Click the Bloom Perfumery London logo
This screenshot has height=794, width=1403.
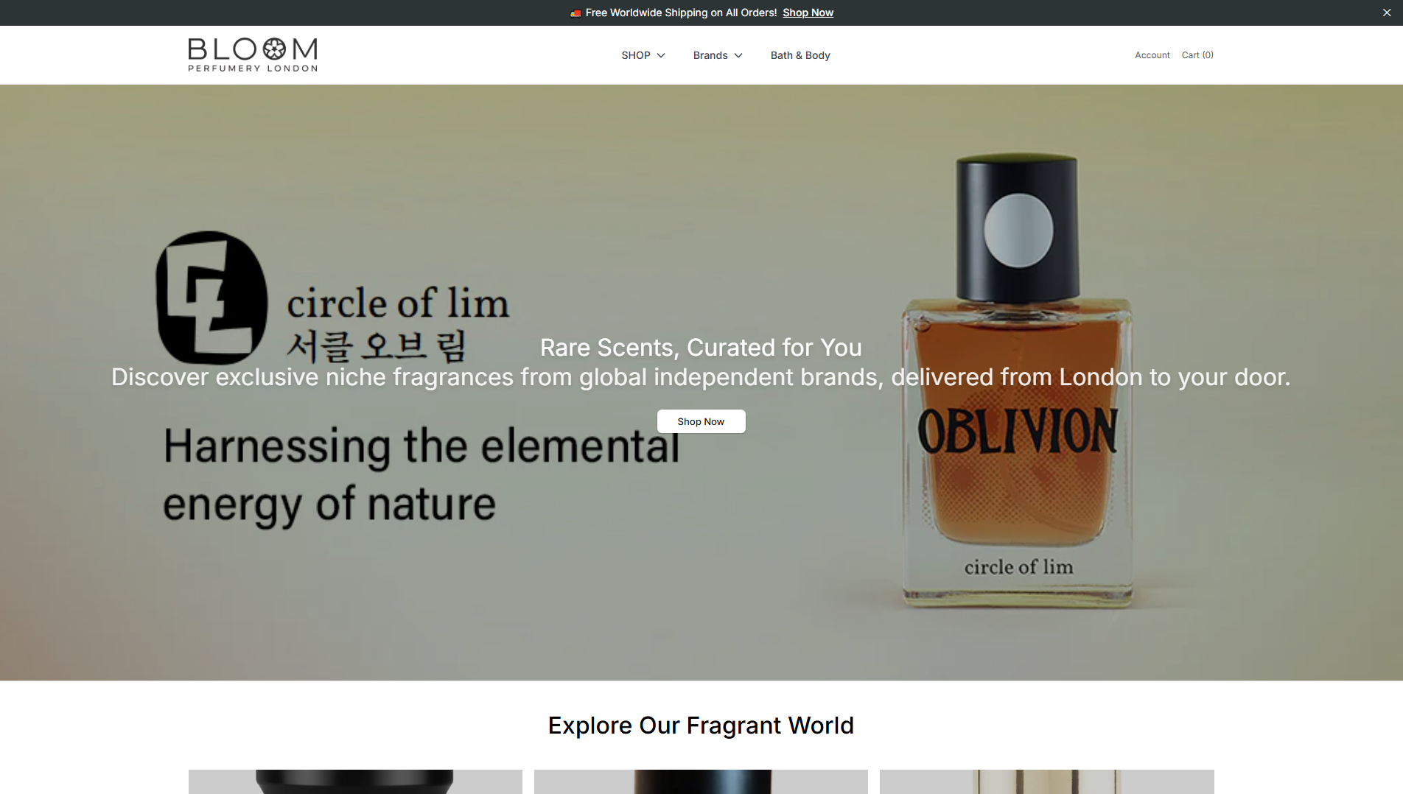[253, 55]
